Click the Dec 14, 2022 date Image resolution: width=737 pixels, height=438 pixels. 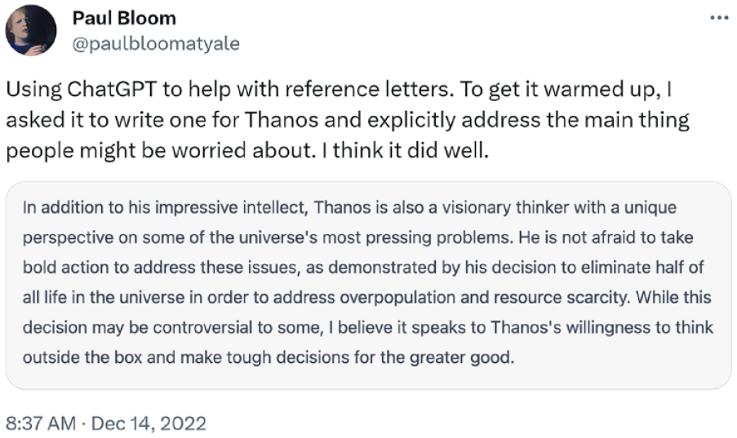pos(149,423)
